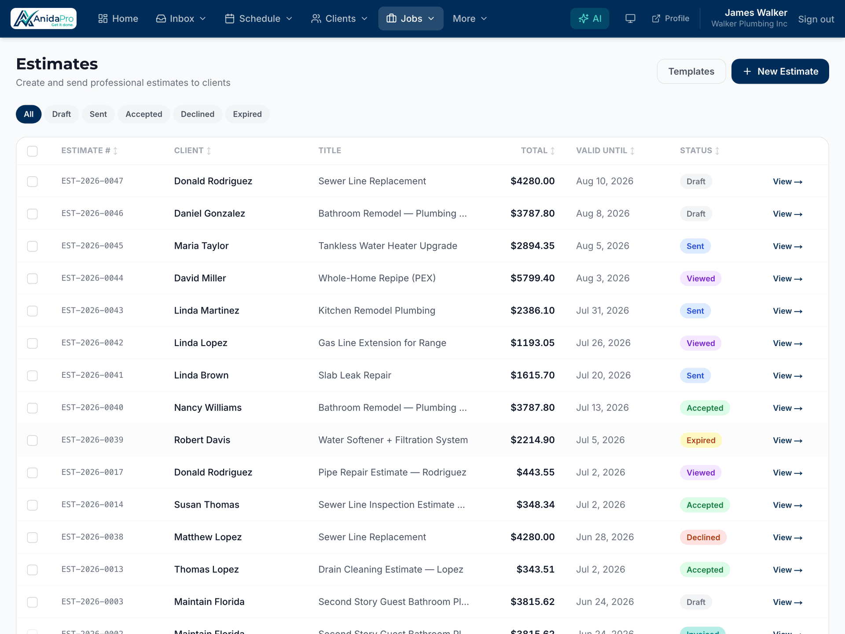
Task: Sort by Total column arrows
Action: [552, 151]
